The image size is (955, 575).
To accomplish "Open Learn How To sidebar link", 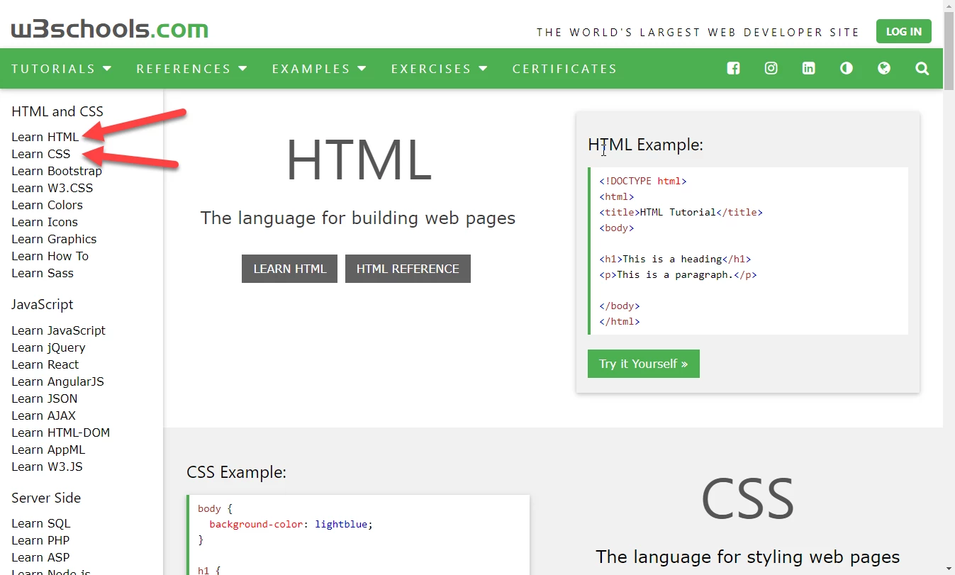I will point(50,256).
